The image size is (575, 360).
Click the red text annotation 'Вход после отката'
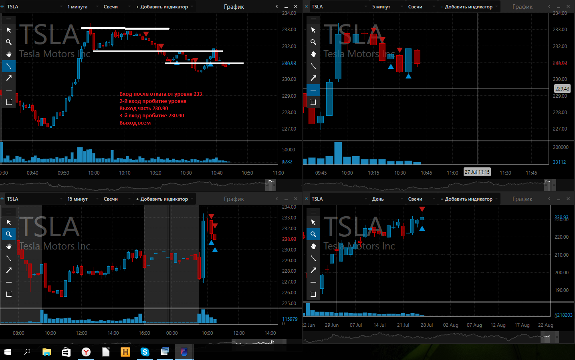[161, 94]
